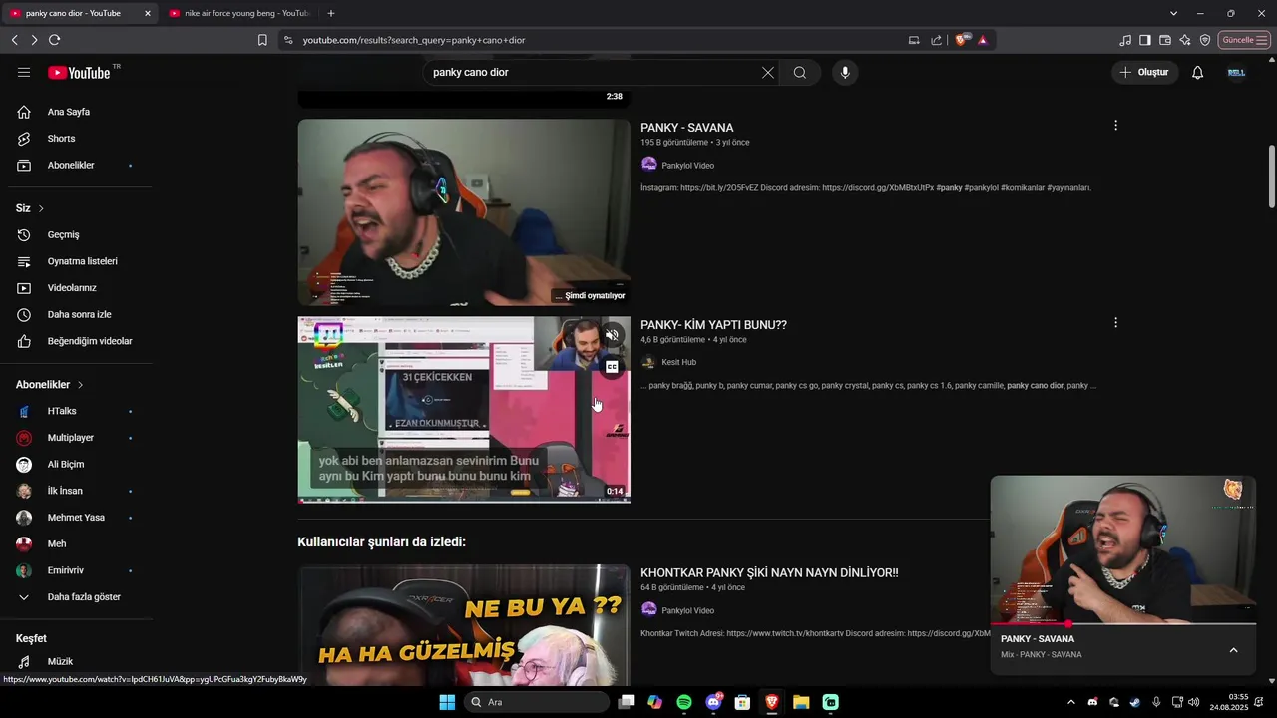
Task: Open options menu for PANKY - SAVANA
Action: tap(1115, 126)
